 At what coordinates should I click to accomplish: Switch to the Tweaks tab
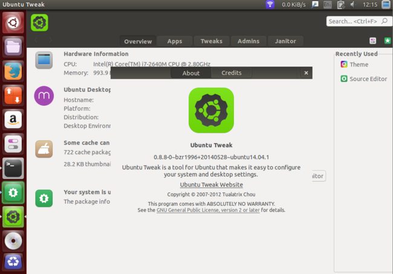click(x=211, y=41)
